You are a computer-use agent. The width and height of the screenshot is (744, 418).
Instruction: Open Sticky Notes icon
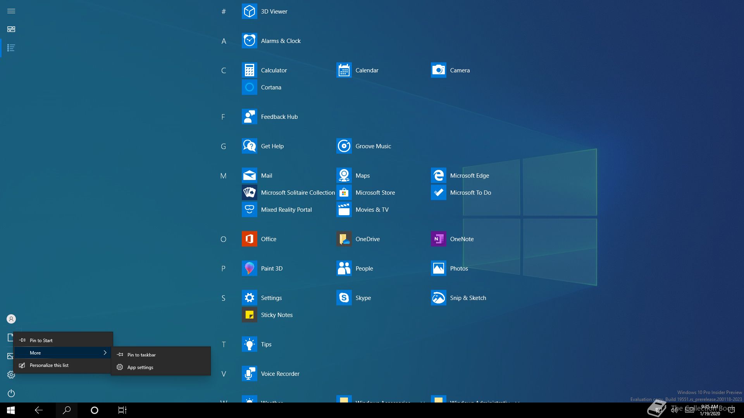coord(249,315)
